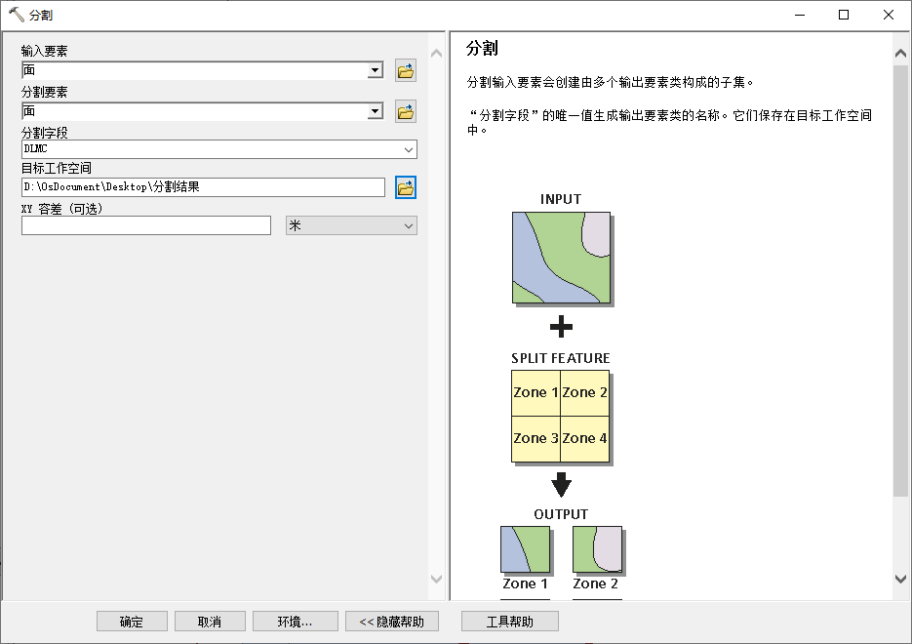Click help panel scroll up arrow

(x=900, y=53)
